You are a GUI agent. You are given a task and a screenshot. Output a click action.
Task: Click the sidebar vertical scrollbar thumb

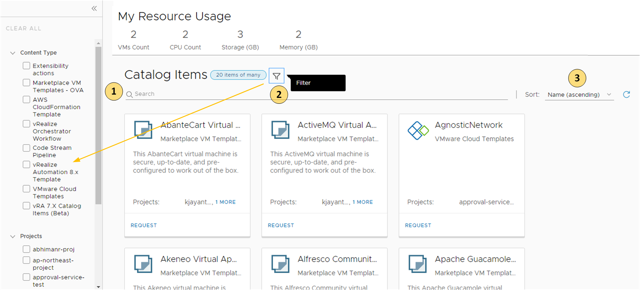click(x=98, y=125)
